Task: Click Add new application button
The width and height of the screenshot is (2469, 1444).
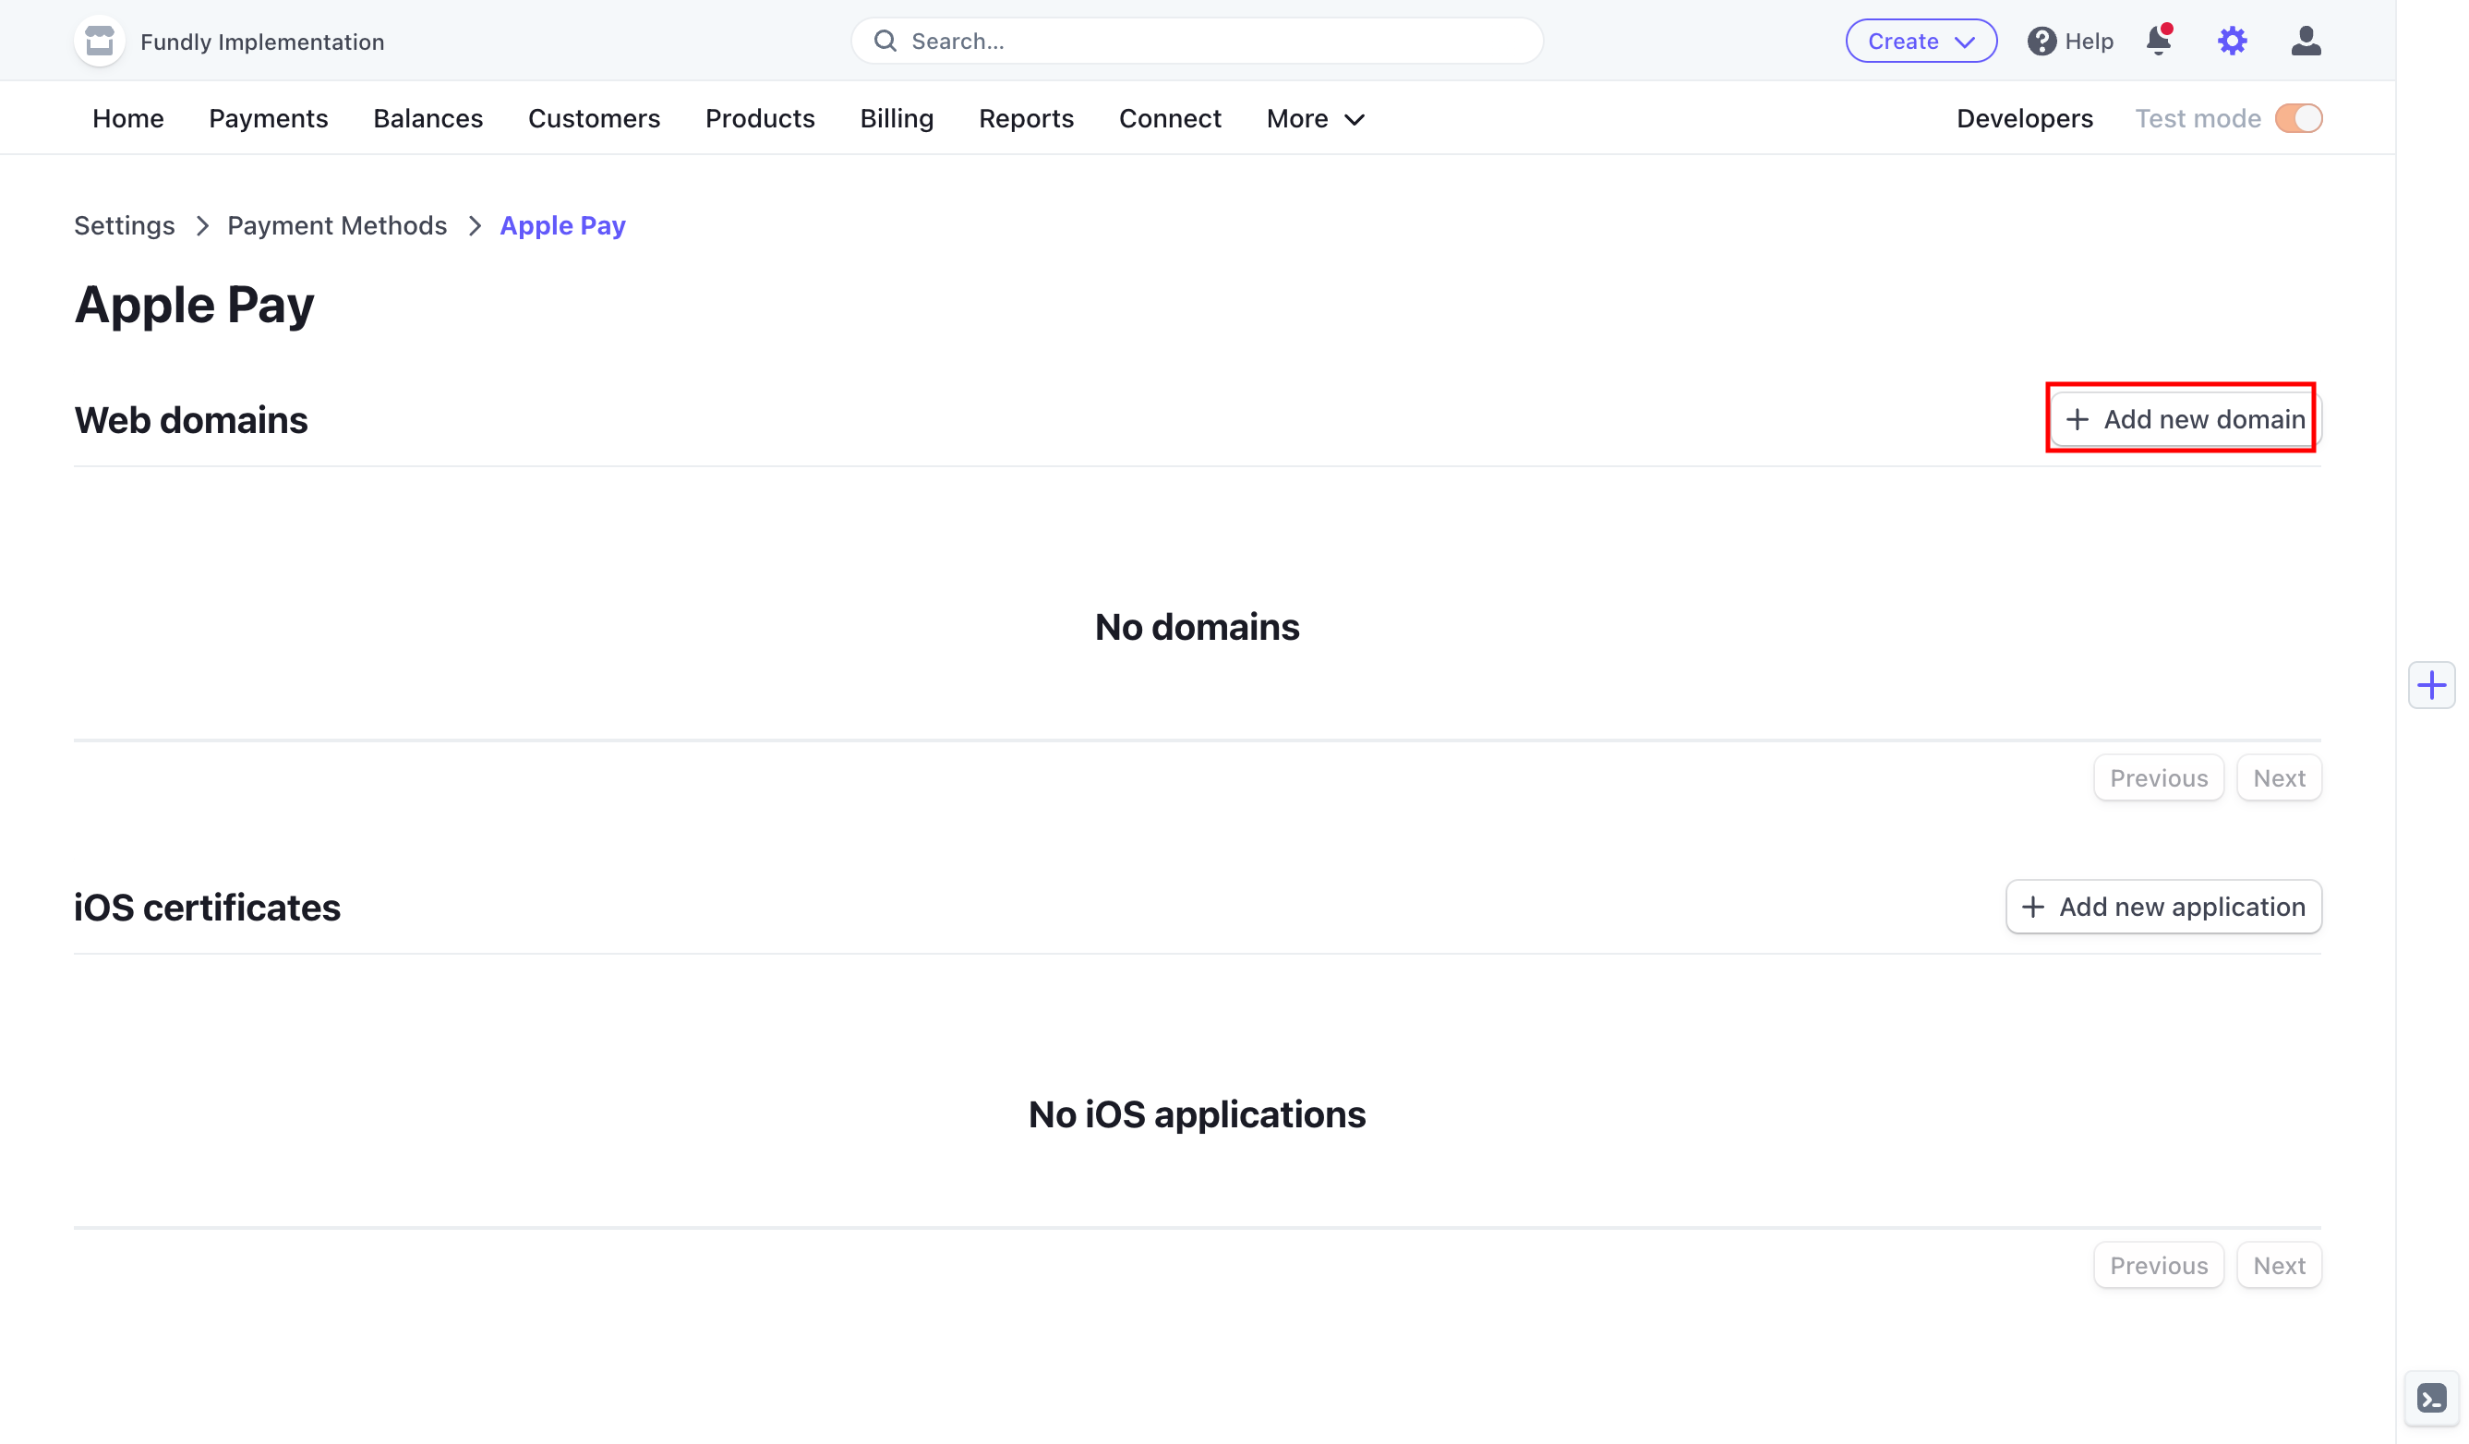Action: pos(2163,908)
